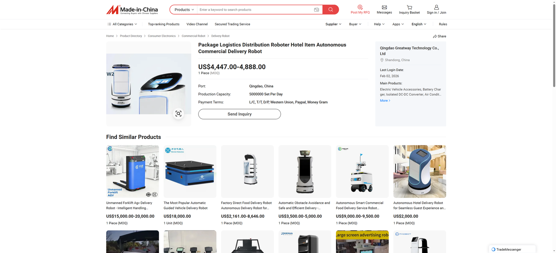Image resolution: width=556 pixels, height=253 pixels.
Task: Click the camera image search icon
Action: pos(316,10)
